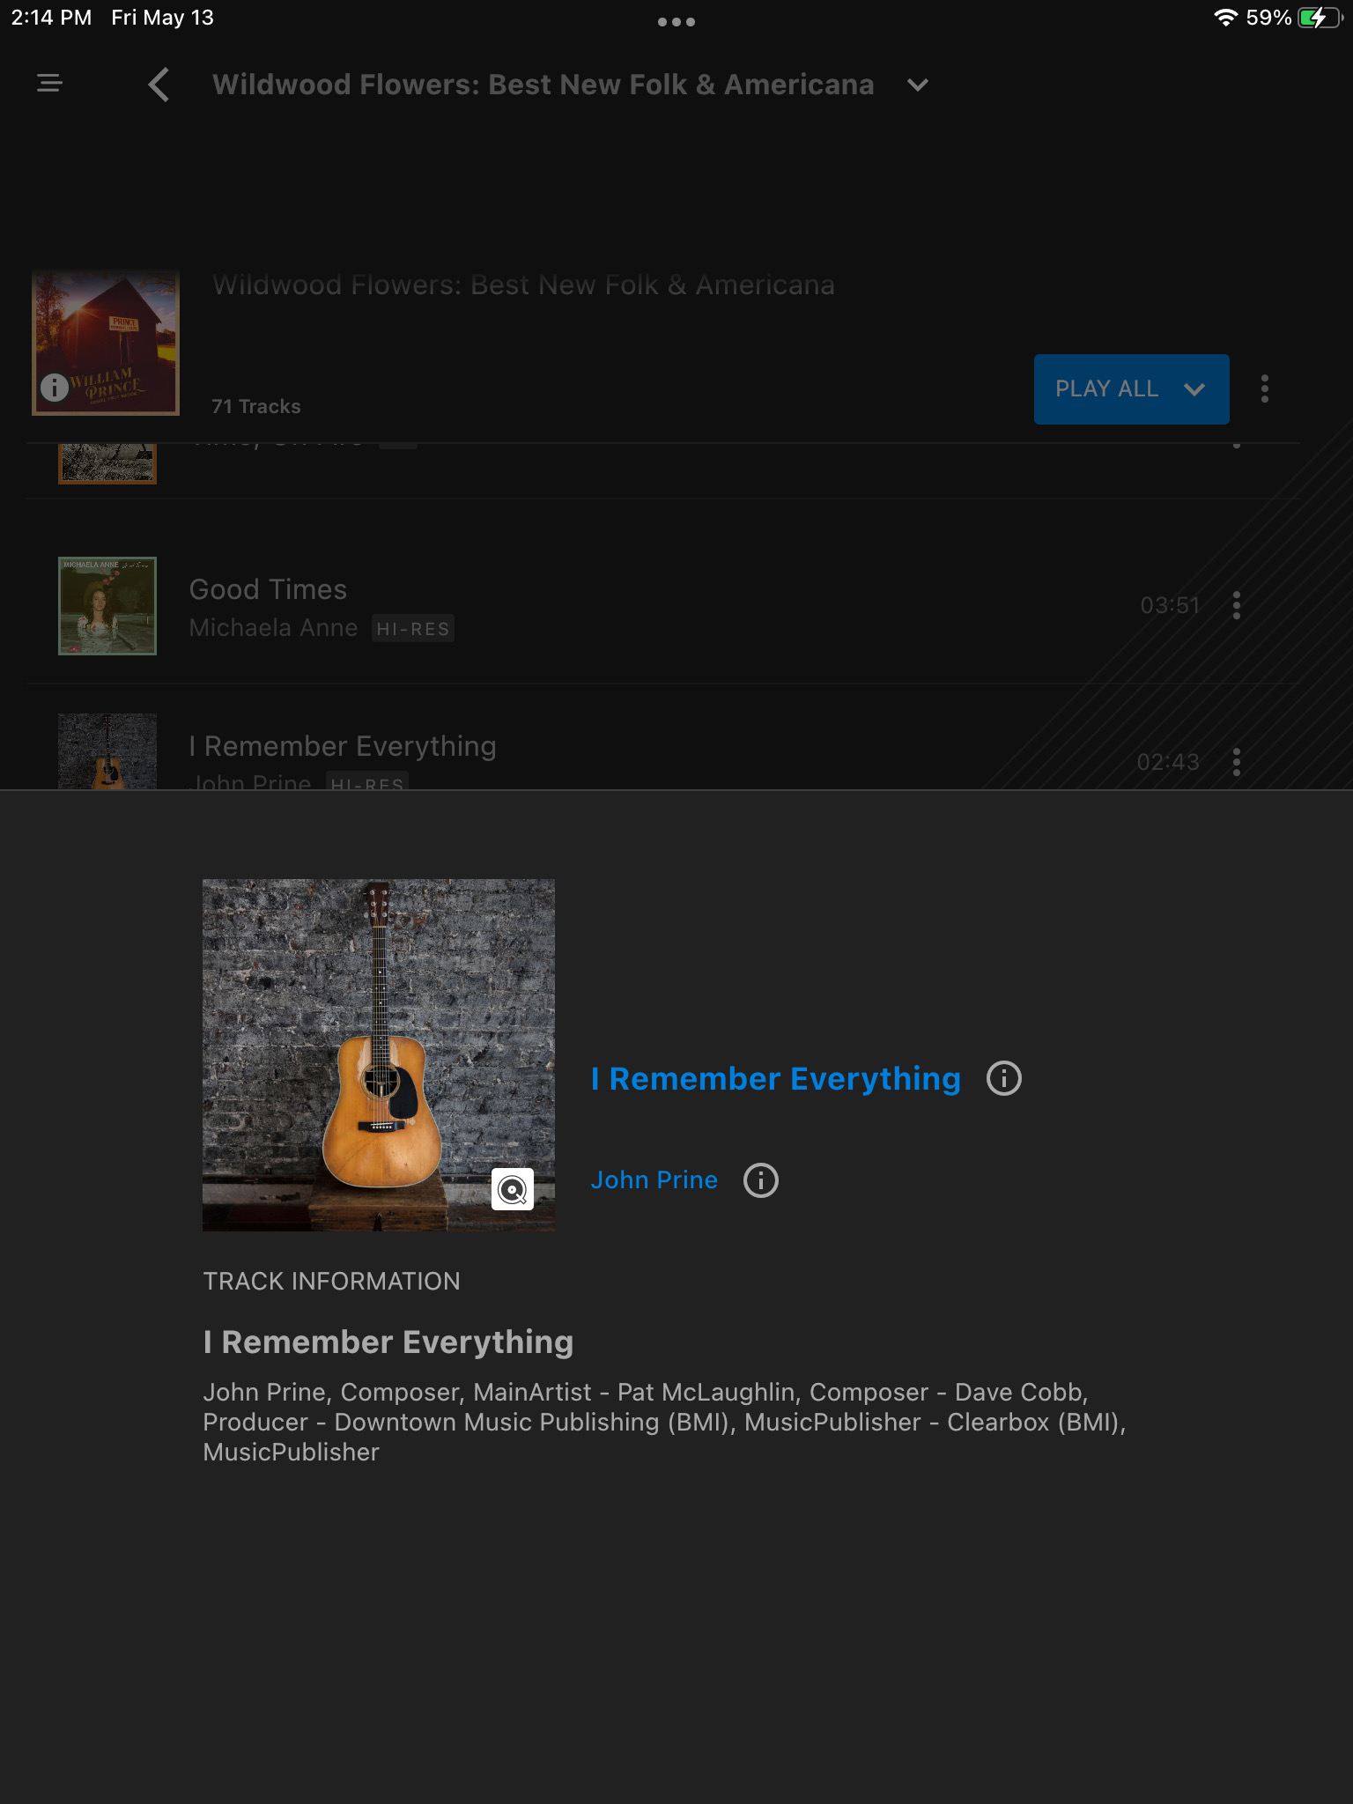Open more options for I Remember Everything row
The height and width of the screenshot is (1804, 1353).
point(1237,762)
